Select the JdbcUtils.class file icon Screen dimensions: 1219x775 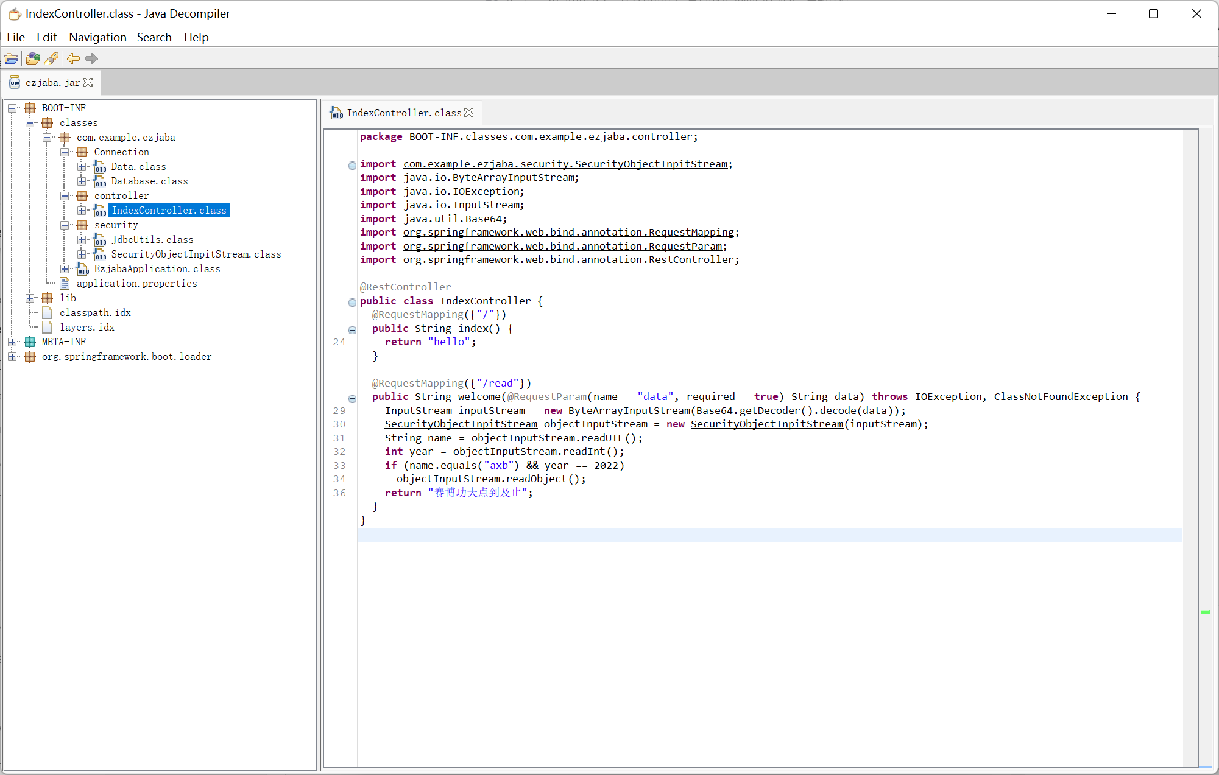click(100, 240)
